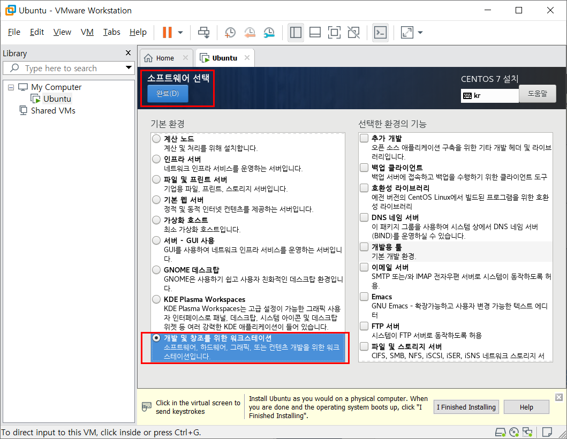Click the Unity mode icon
This screenshot has height=439, width=567.
pyautogui.click(x=354, y=33)
